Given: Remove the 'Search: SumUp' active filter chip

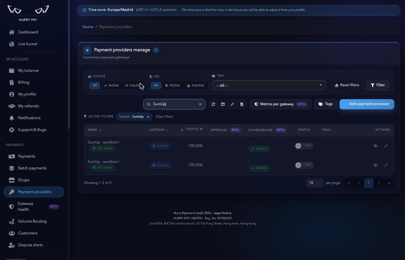Looking at the screenshot, I should coord(148,117).
